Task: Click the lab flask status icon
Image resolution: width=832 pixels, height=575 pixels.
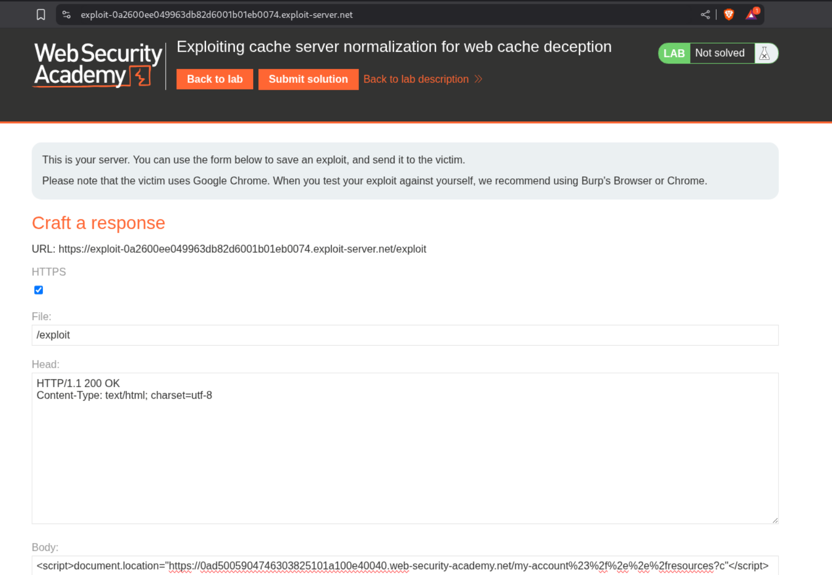Action: [x=765, y=54]
